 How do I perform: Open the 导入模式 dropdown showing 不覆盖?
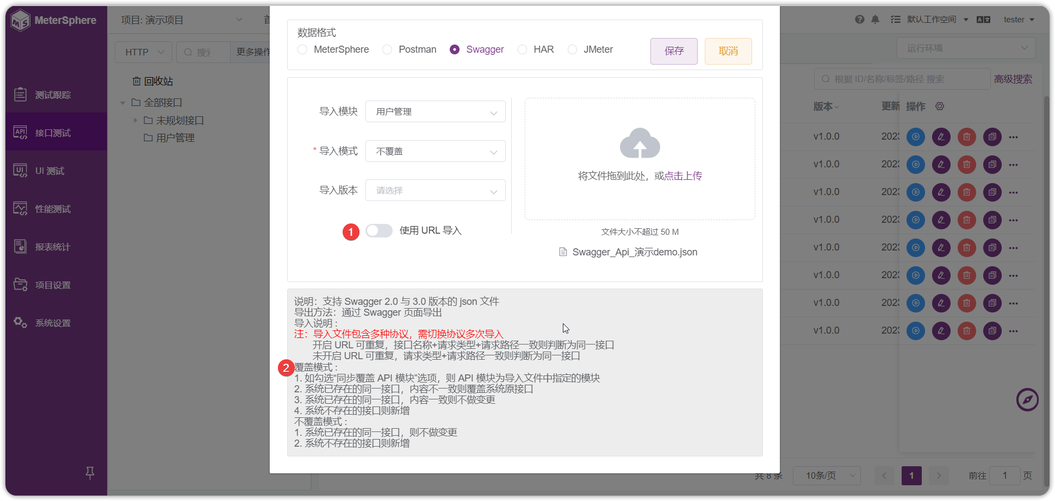(436, 151)
